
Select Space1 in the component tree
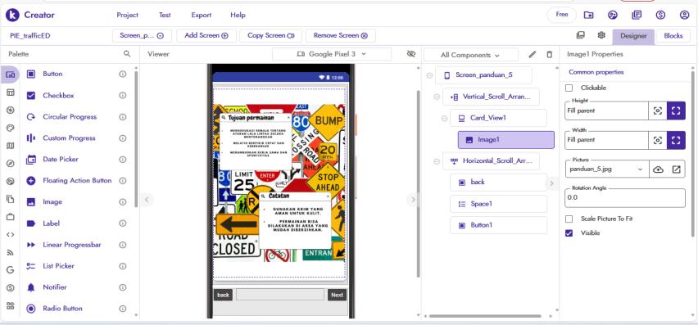[x=499, y=204]
